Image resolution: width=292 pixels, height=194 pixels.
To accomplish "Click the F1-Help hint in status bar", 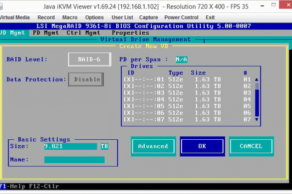I will point(12,186).
